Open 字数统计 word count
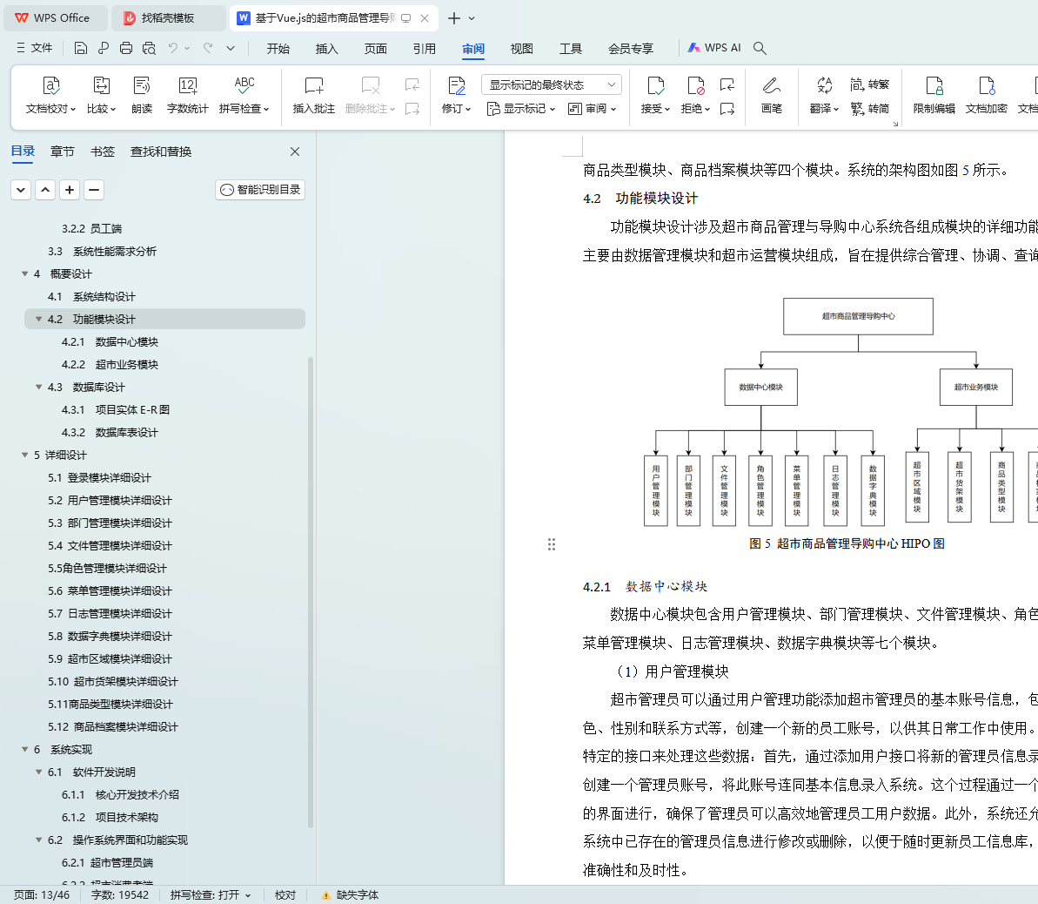Screen dimensions: 1038x904 pos(187,96)
